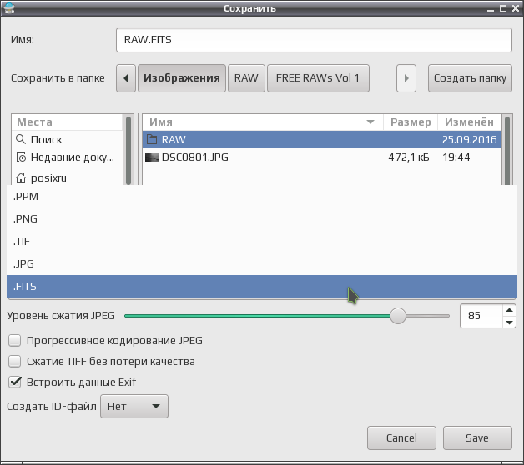Screen dimensions: 524x465
Task: Select Поиск in Places list
Action: click(x=68, y=139)
